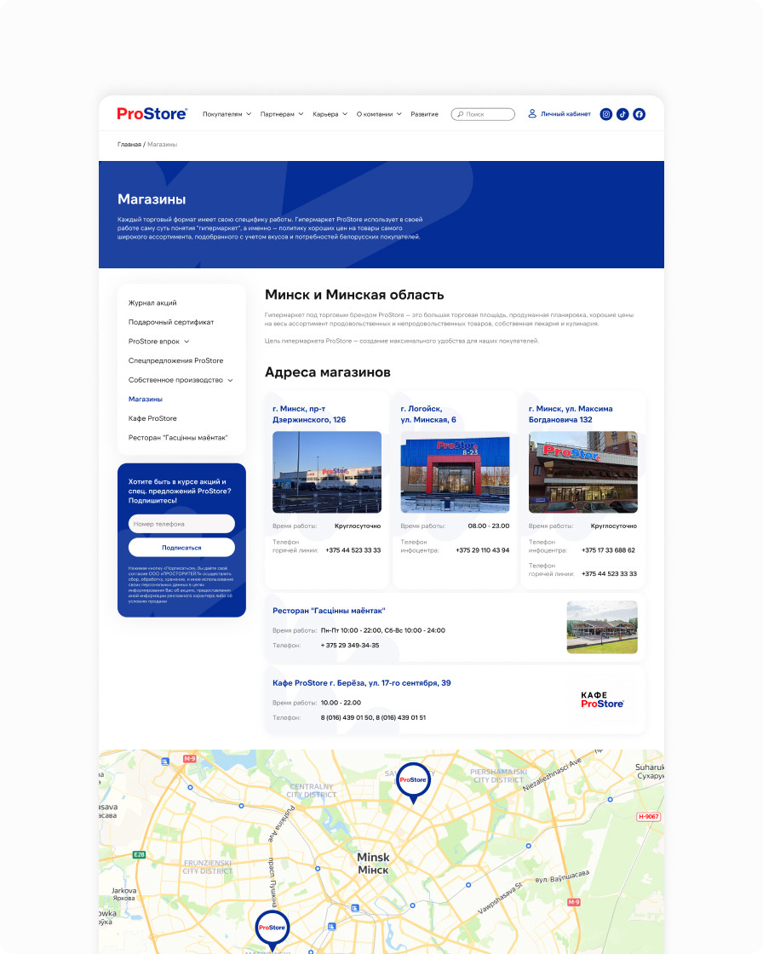Image resolution: width=763 pixels, height=954 pixels.
Task: Click phone +375 17 33 688 62
Action: coord(609,550)
